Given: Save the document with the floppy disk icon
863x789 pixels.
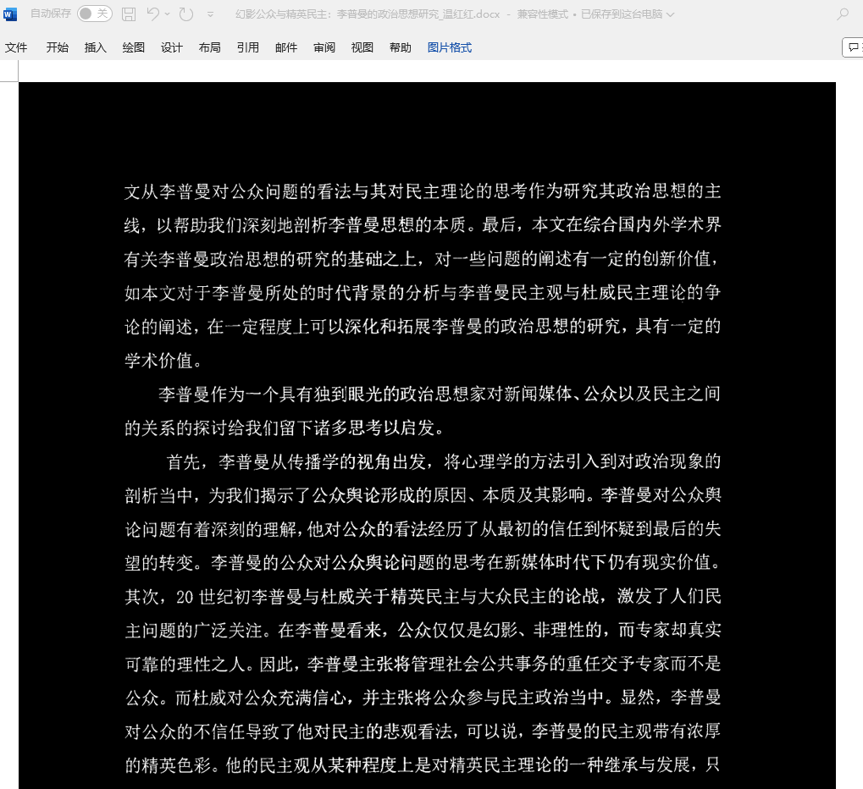Looking at the screenshot, I should [x=129, y=14].
